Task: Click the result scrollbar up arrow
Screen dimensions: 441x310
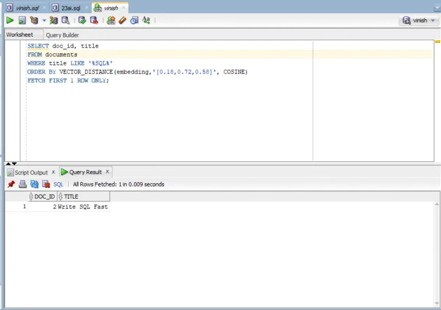Action: 437,204
